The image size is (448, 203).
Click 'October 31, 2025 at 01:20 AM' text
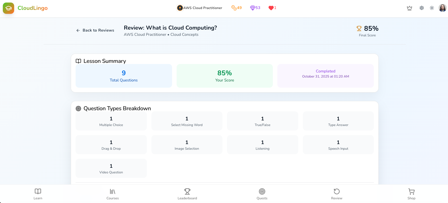pyautogui.click(x=325, y=76)
